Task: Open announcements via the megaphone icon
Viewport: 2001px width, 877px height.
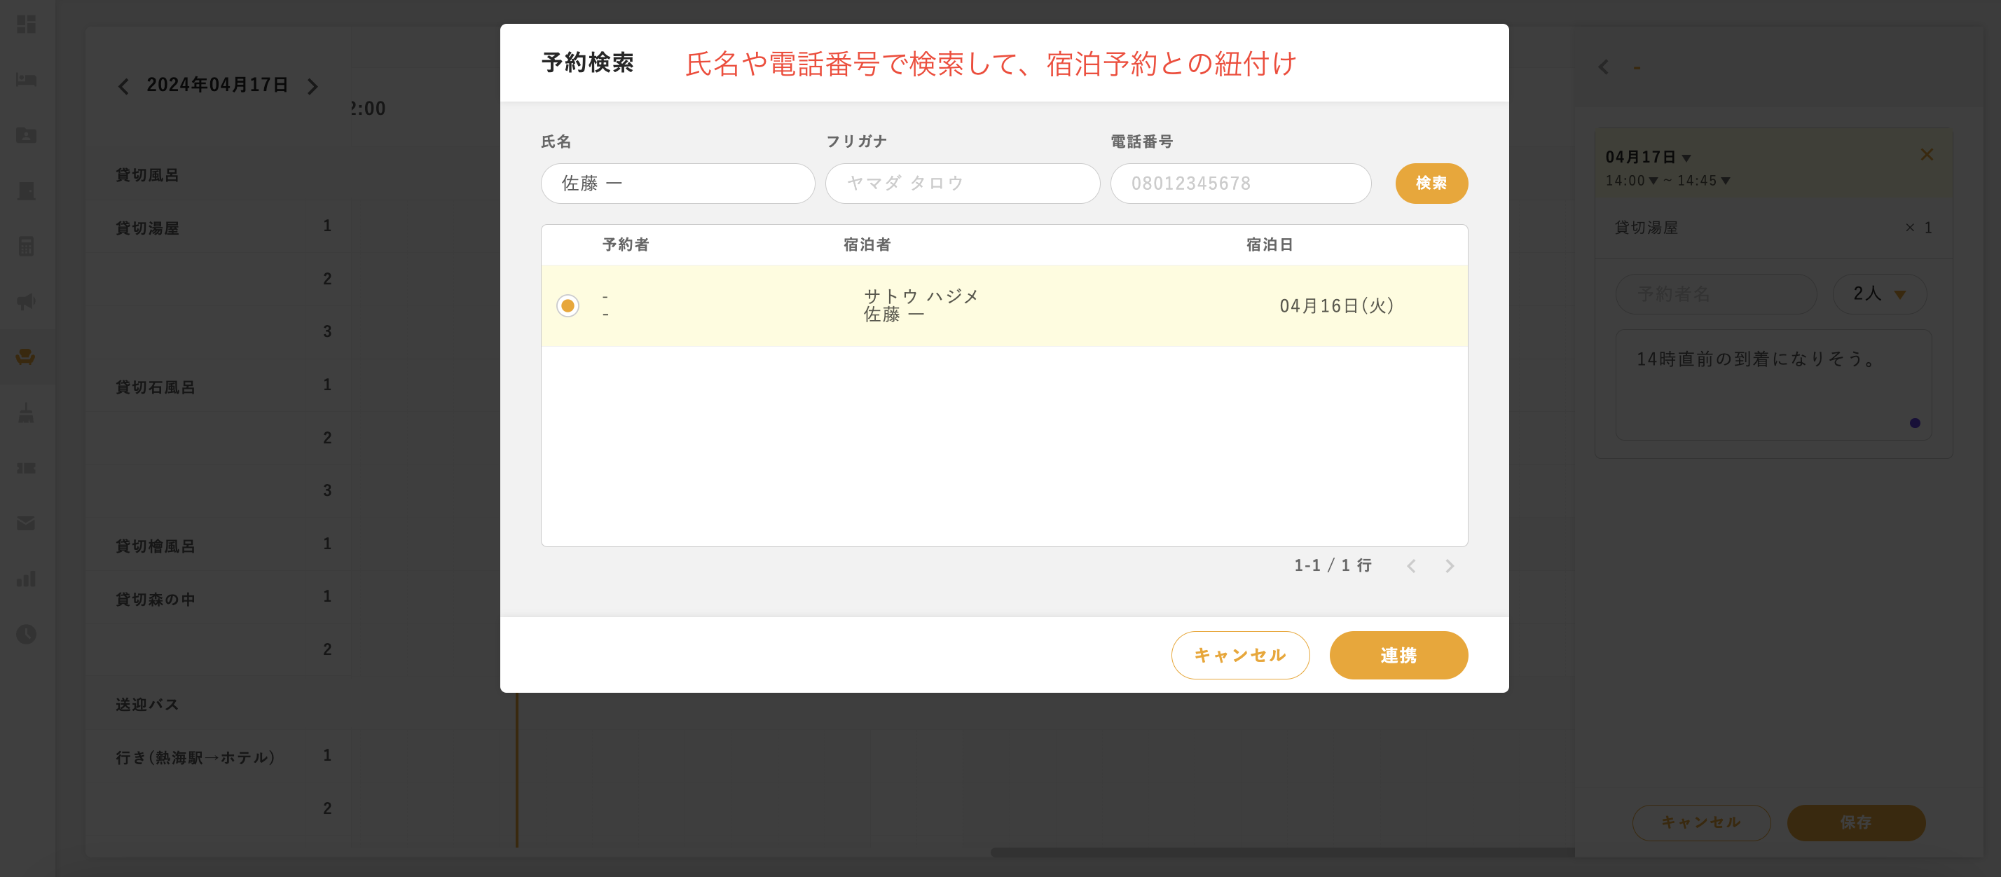Action: pos(26,301)
